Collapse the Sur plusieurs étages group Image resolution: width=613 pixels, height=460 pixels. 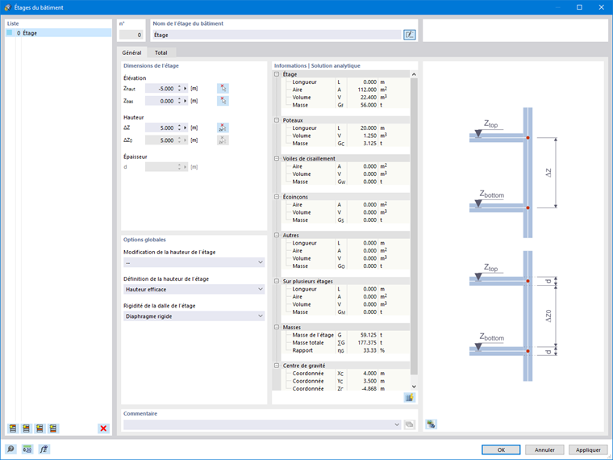(277, 281)
